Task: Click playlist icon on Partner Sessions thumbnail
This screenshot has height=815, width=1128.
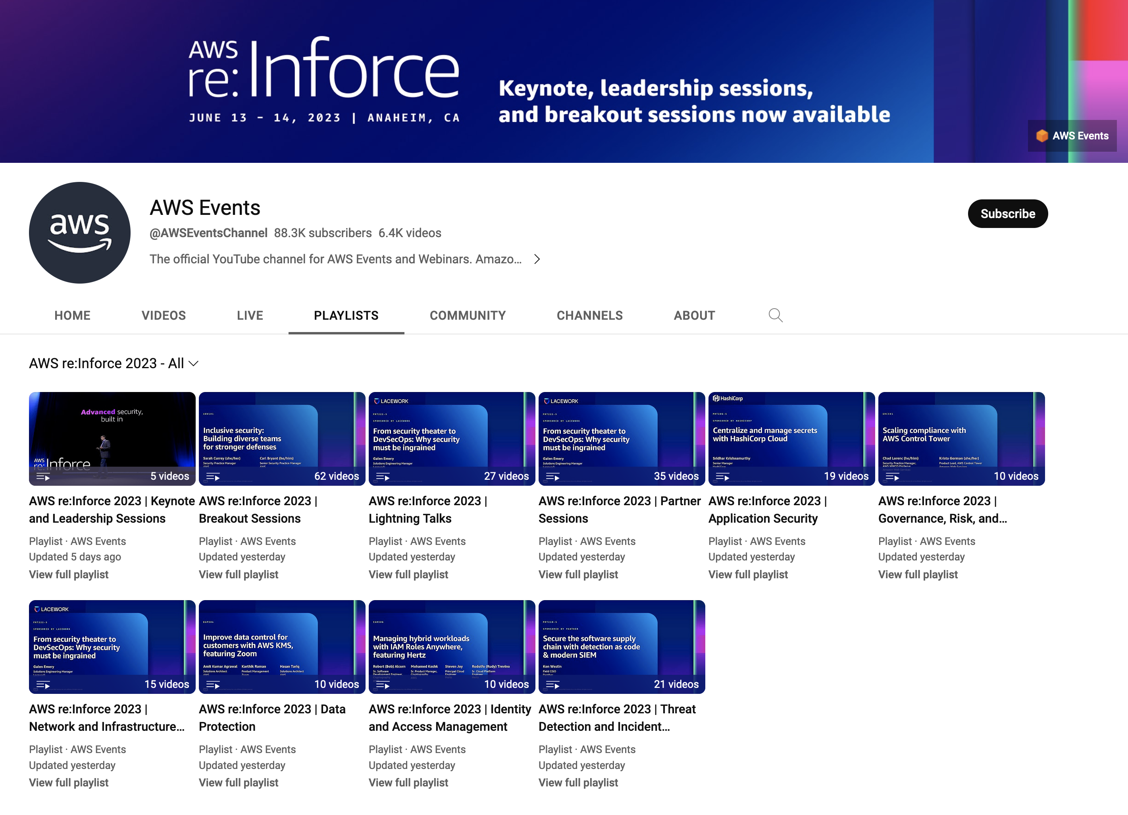Action: [x=552, y=477]
